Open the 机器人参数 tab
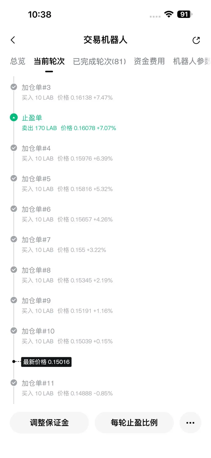 (x=192, y=61)
